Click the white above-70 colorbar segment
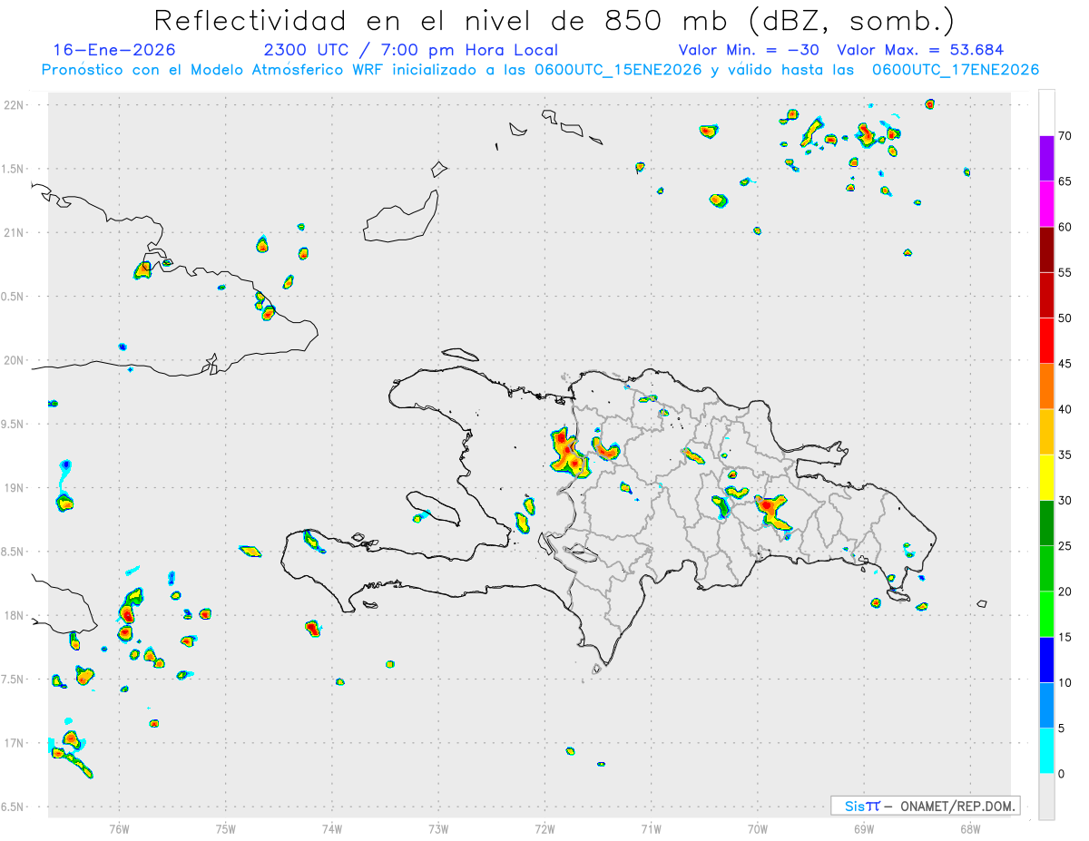Viewport: 1089px width, 841px height. click(x=1046, y=113)
